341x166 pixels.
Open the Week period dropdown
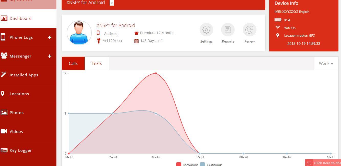[326, 63]
